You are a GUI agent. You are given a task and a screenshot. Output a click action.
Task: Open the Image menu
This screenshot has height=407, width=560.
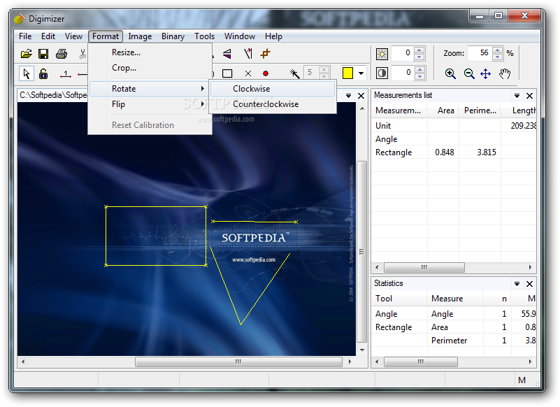[x=140, y=36]
